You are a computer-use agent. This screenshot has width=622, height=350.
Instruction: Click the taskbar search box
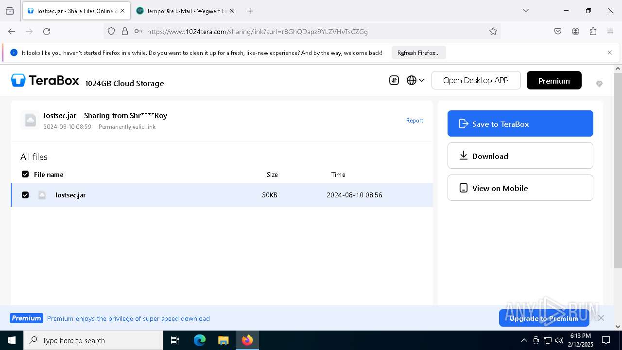click(x=93, y=340)
